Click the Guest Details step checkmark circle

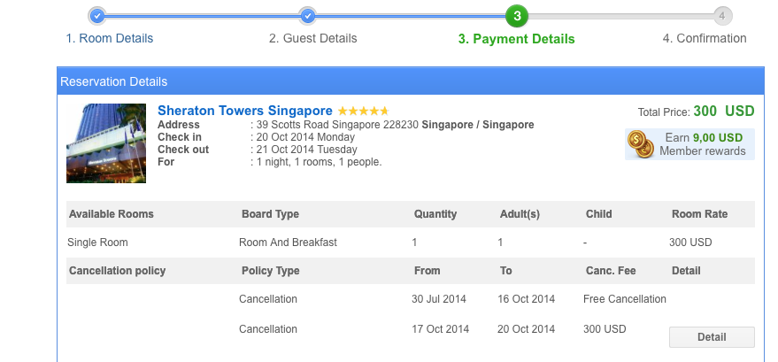pyautogui.click(x=308, y=16)
